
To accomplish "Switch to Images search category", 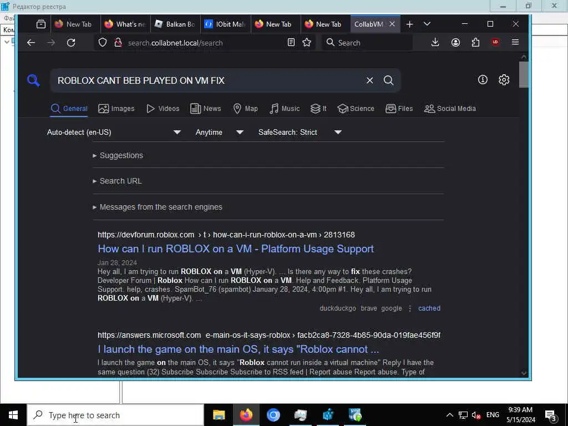I will pyautogui.click(x=116, y=108).
